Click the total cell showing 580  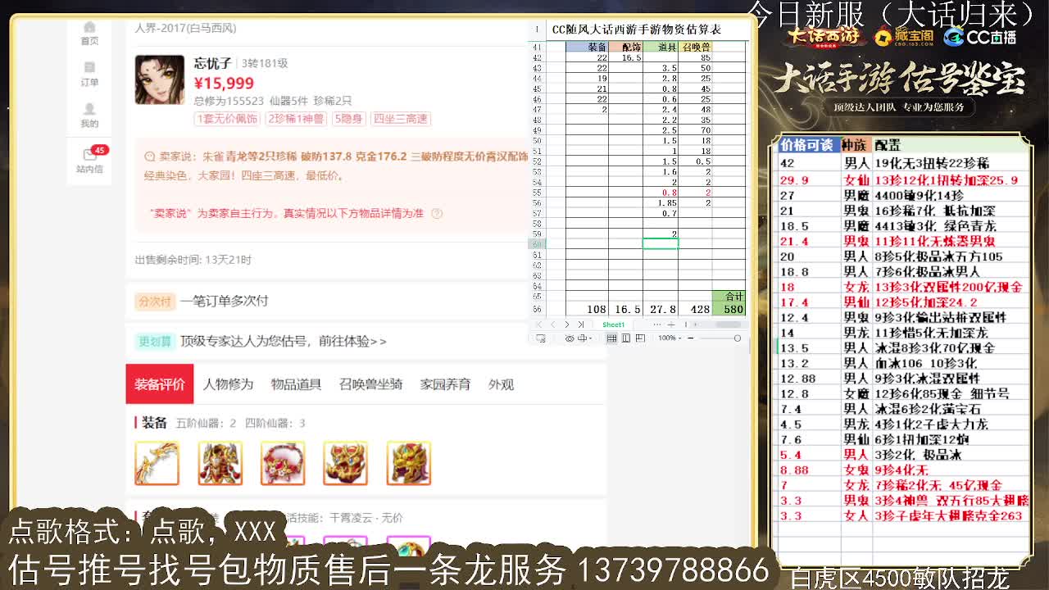(x=728, y=309)
